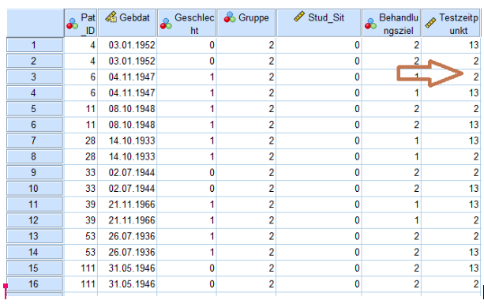Select row 13 via its row number header
The width and height of the screenshot is (484, 304).
click(35, 236)
